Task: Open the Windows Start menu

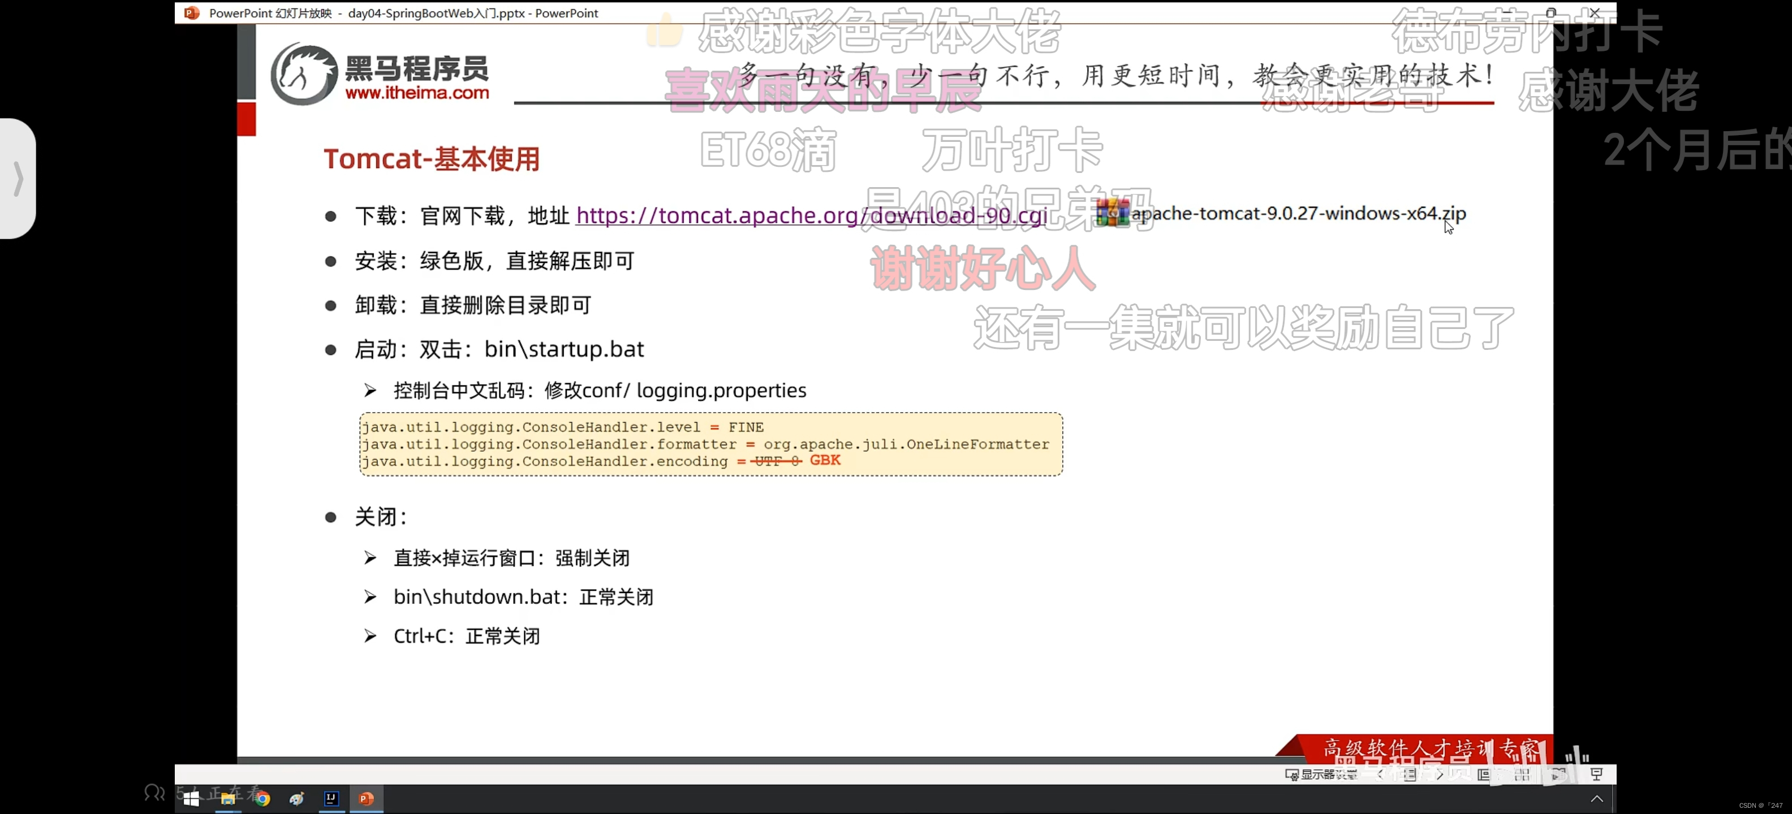Action: [191, 799]
